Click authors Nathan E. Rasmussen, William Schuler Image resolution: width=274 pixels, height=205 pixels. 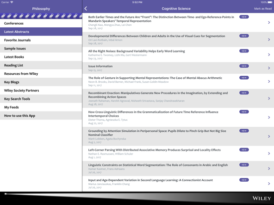pos(111,154)
